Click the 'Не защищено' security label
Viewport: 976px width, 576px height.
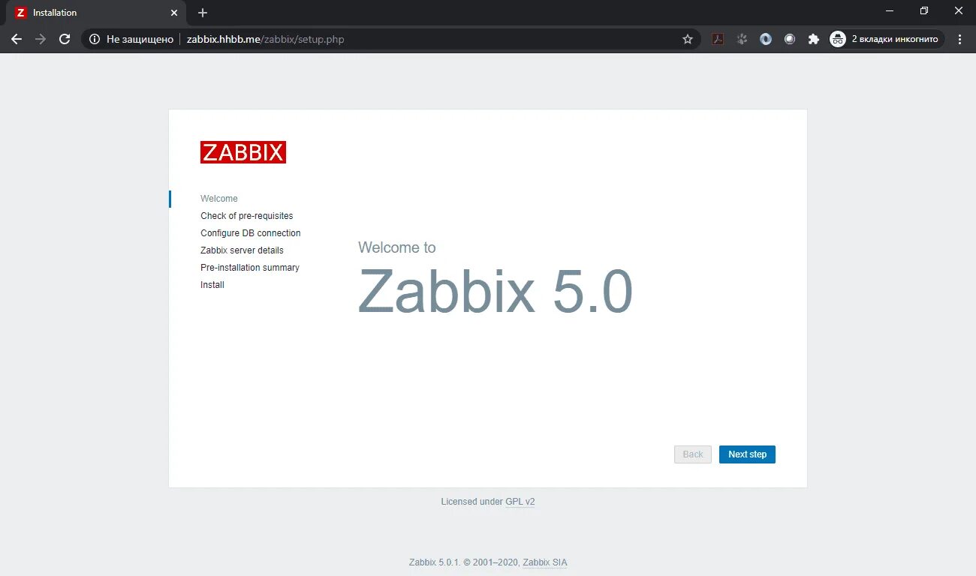click(140, 39)
